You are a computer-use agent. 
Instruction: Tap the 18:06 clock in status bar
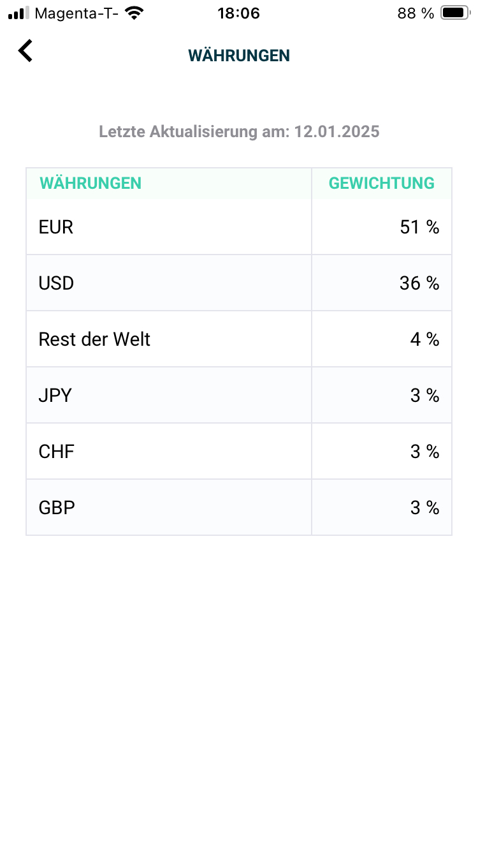click(x=238, y=13)
